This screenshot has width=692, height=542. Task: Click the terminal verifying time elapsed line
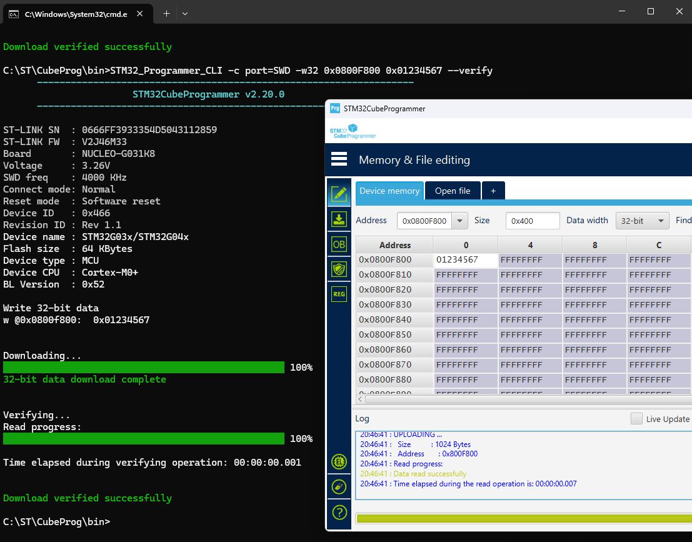pyautogui.click(x=153, y=463)
